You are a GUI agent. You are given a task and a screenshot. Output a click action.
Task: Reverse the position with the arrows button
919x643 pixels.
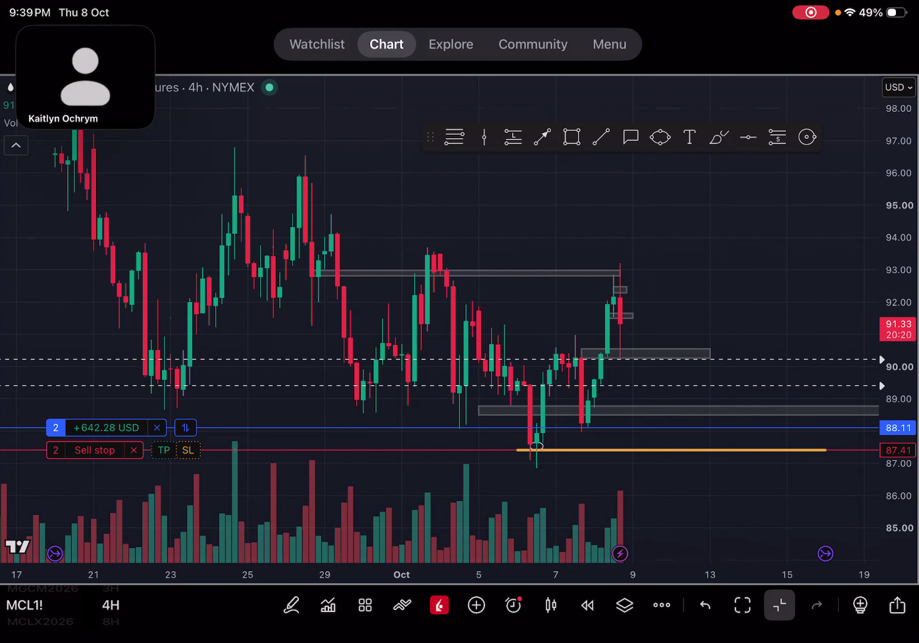coord(186,428)
